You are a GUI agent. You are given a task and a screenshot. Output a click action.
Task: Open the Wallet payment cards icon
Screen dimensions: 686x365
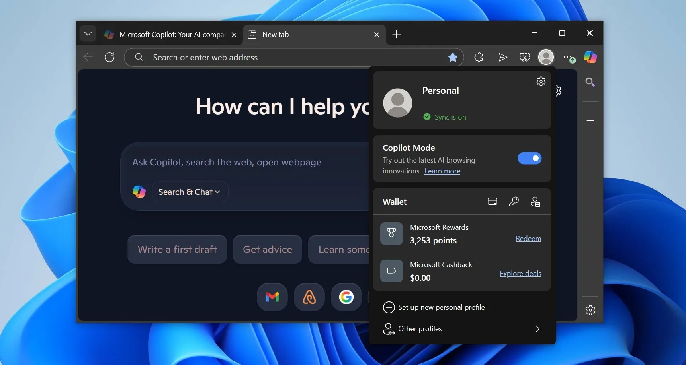coord(493,202)
